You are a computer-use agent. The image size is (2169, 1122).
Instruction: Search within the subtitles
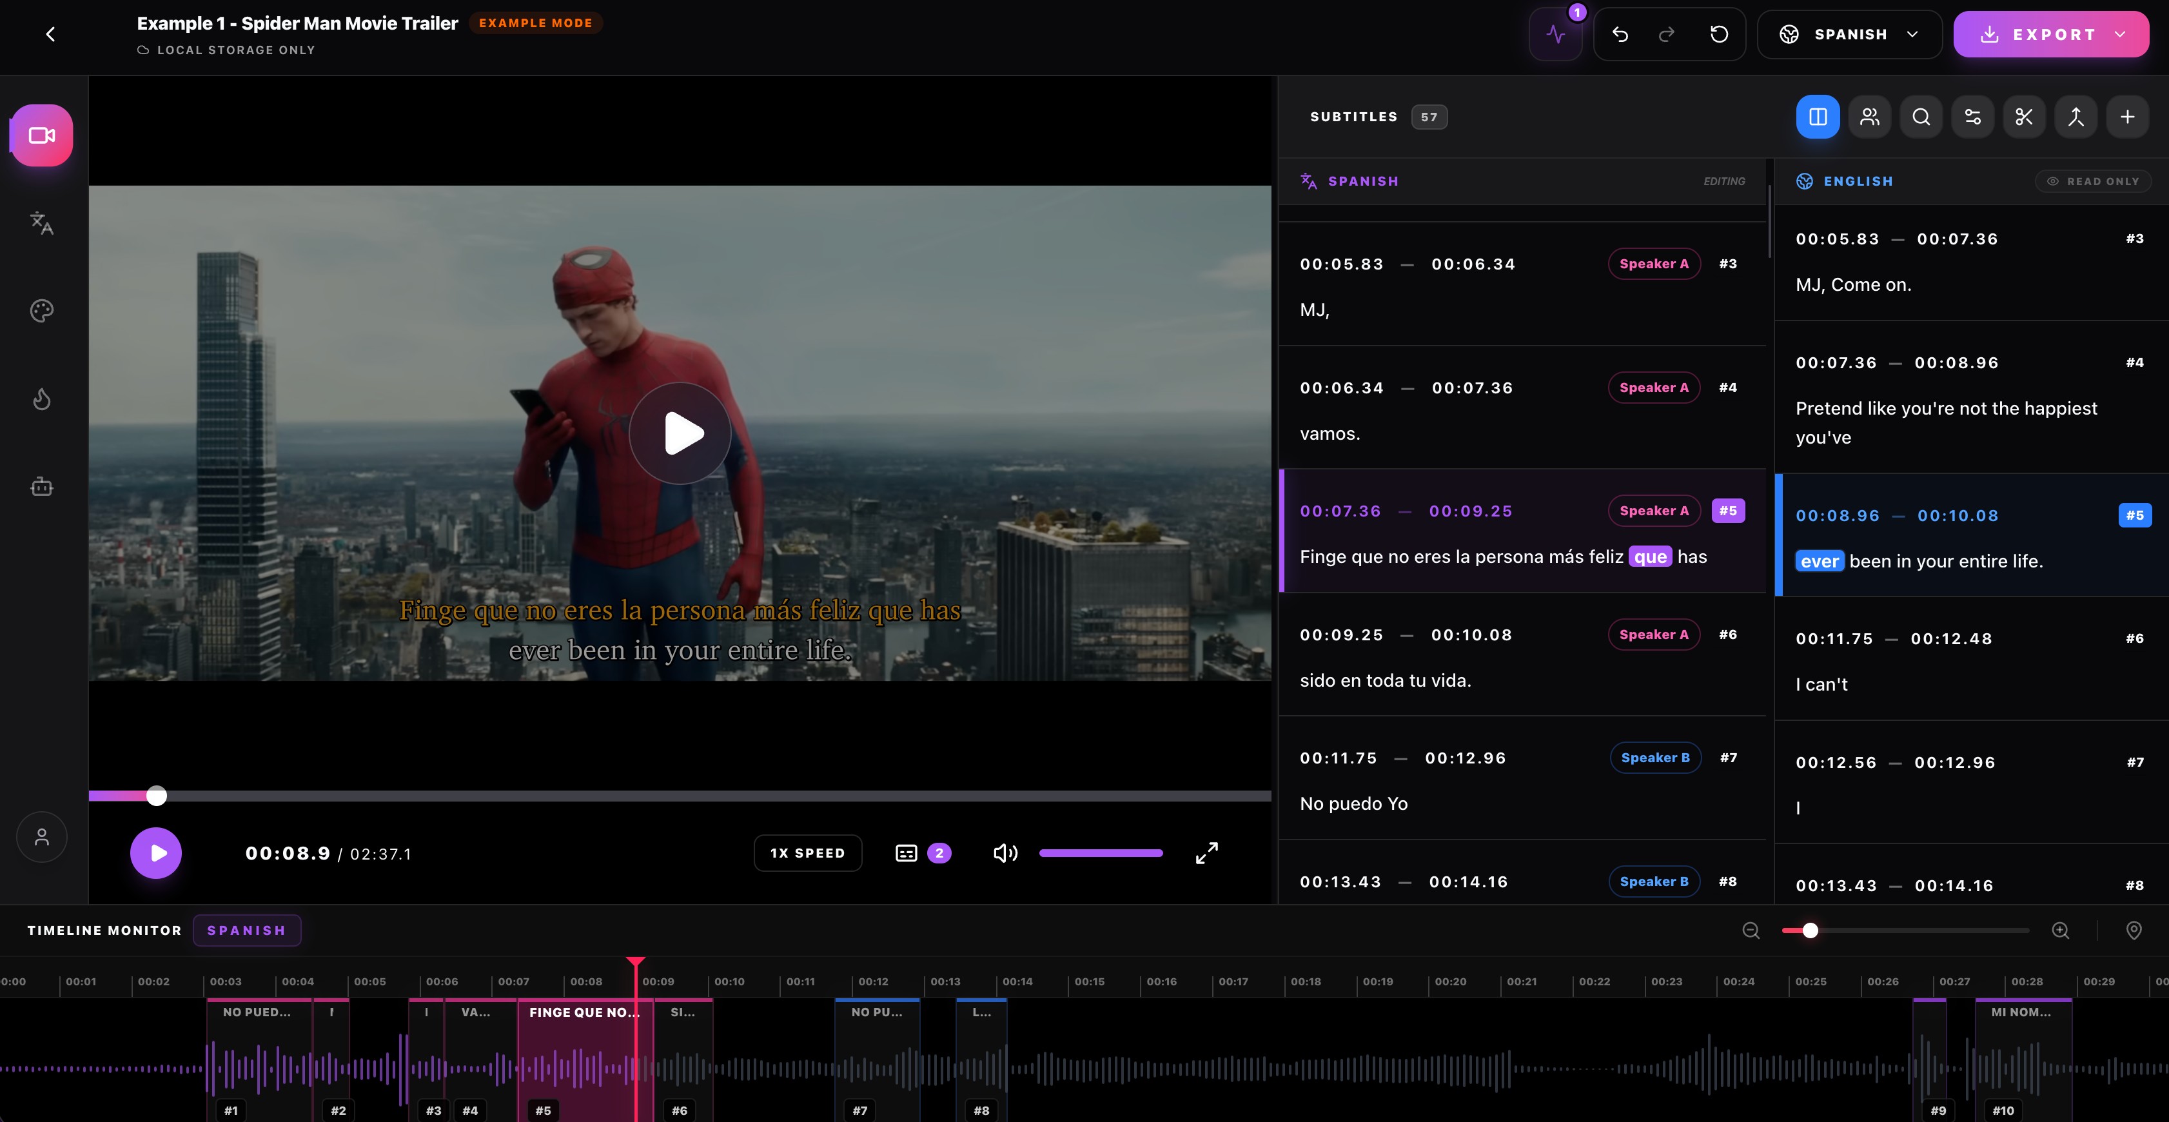(1921, 116)
